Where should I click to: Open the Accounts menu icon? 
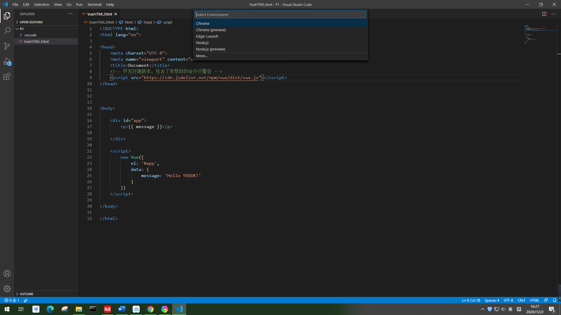click(x=7, y=274)
